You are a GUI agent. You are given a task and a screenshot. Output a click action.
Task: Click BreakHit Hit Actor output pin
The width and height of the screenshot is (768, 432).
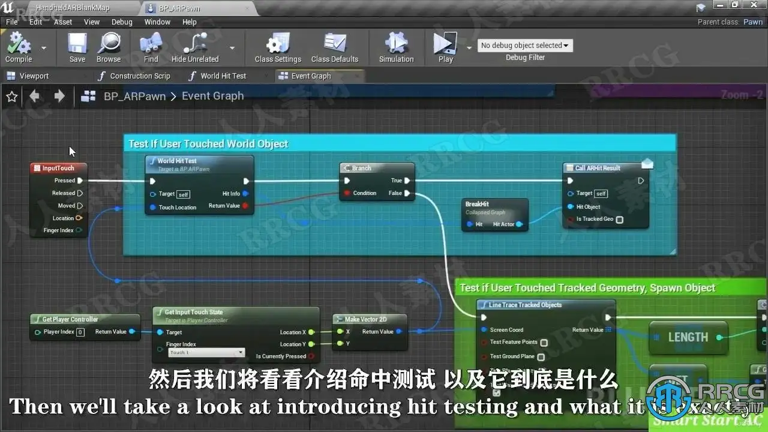[x=520, y=224]
